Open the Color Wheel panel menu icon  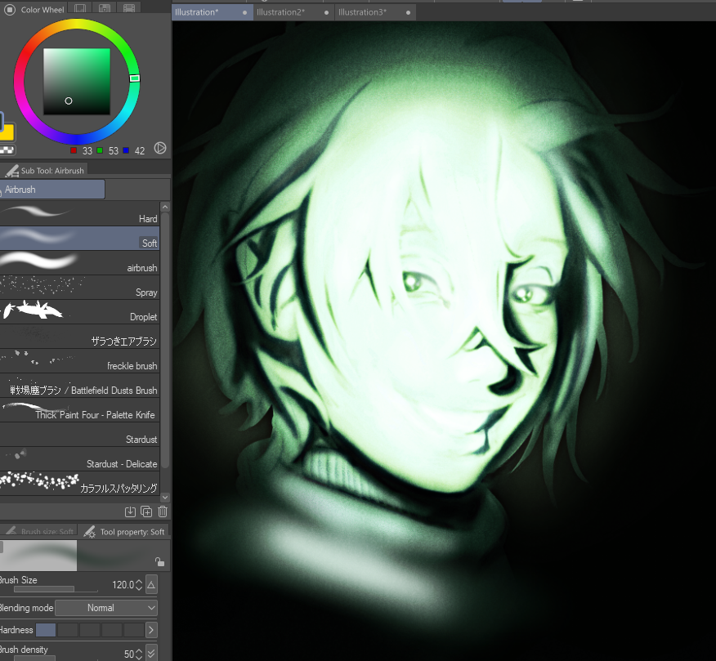pos(11,10)
